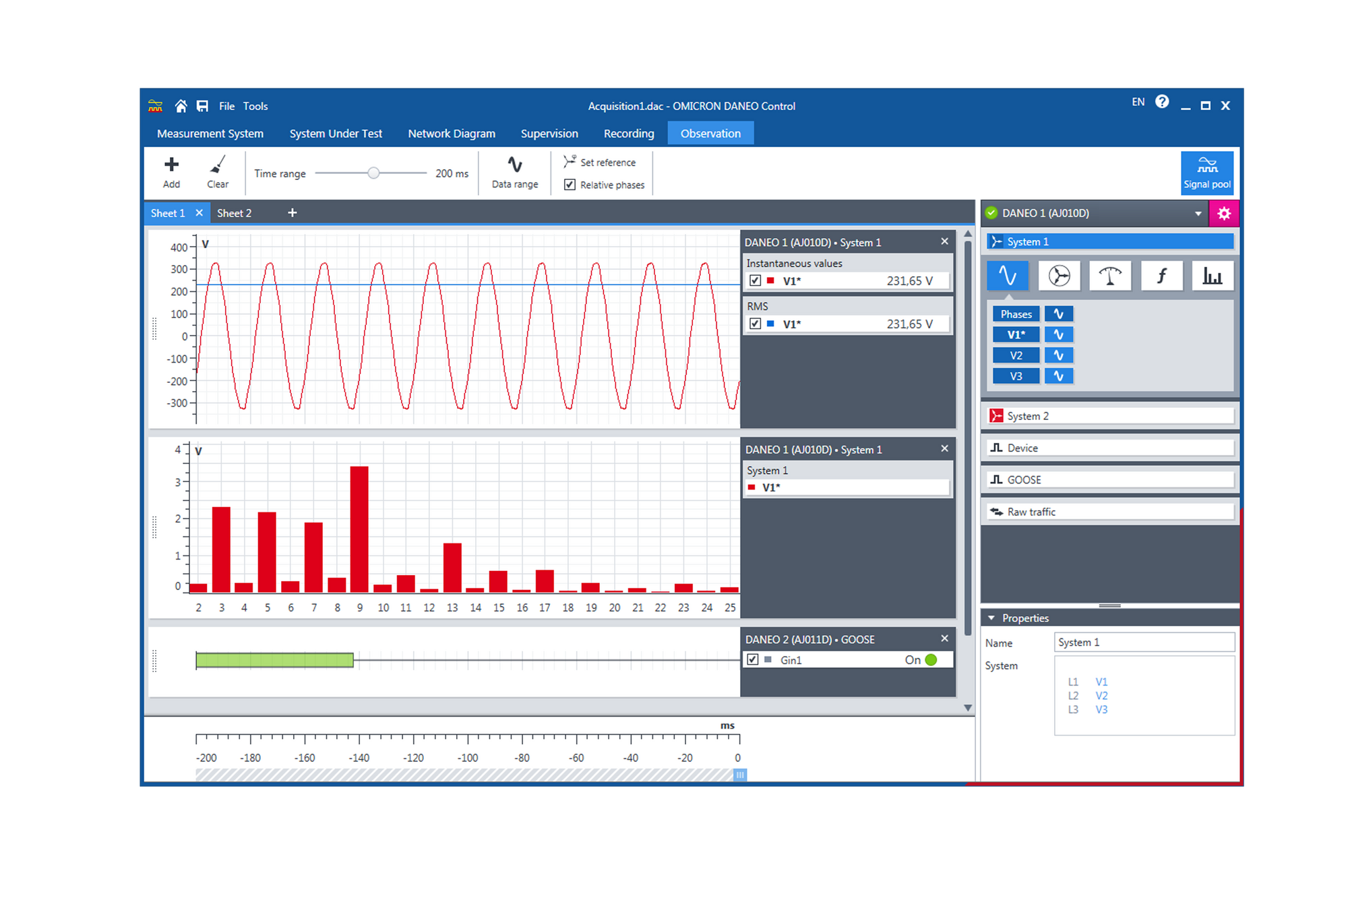Collapse the System 1 section header
The image size is (1348, 902).
1110,241
